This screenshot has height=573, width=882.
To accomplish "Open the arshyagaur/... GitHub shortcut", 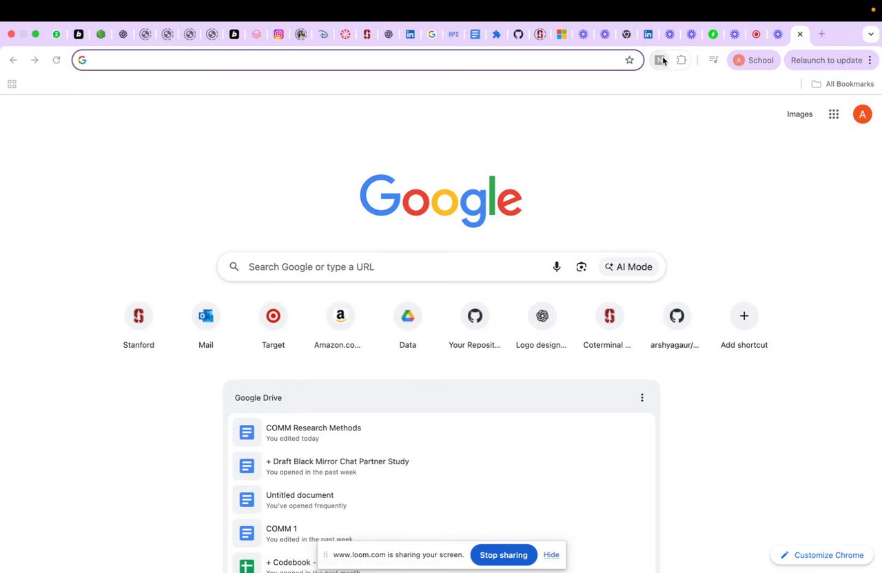I will click(677, 326).
